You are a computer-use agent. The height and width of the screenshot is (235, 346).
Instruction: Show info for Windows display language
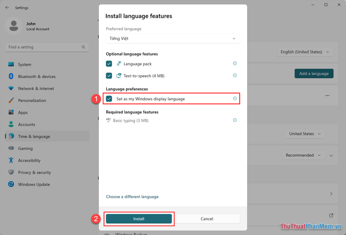point(235,98)
